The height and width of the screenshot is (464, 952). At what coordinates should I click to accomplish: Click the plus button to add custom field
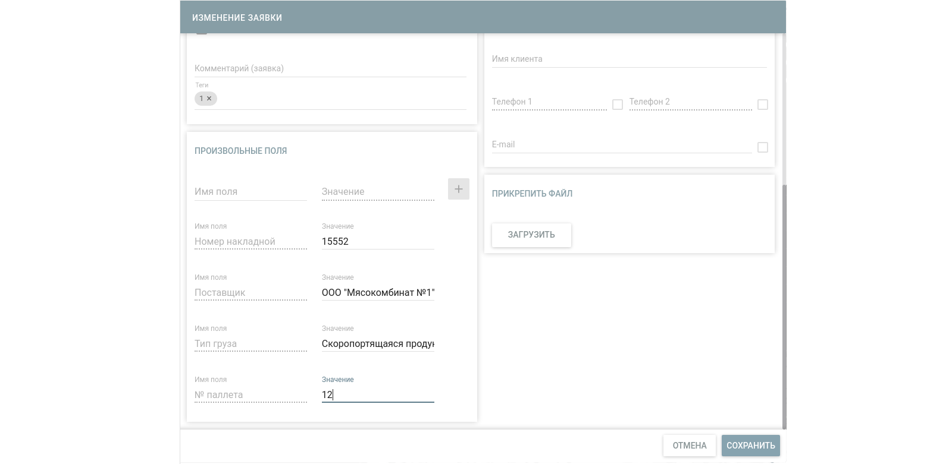(458, 189)
